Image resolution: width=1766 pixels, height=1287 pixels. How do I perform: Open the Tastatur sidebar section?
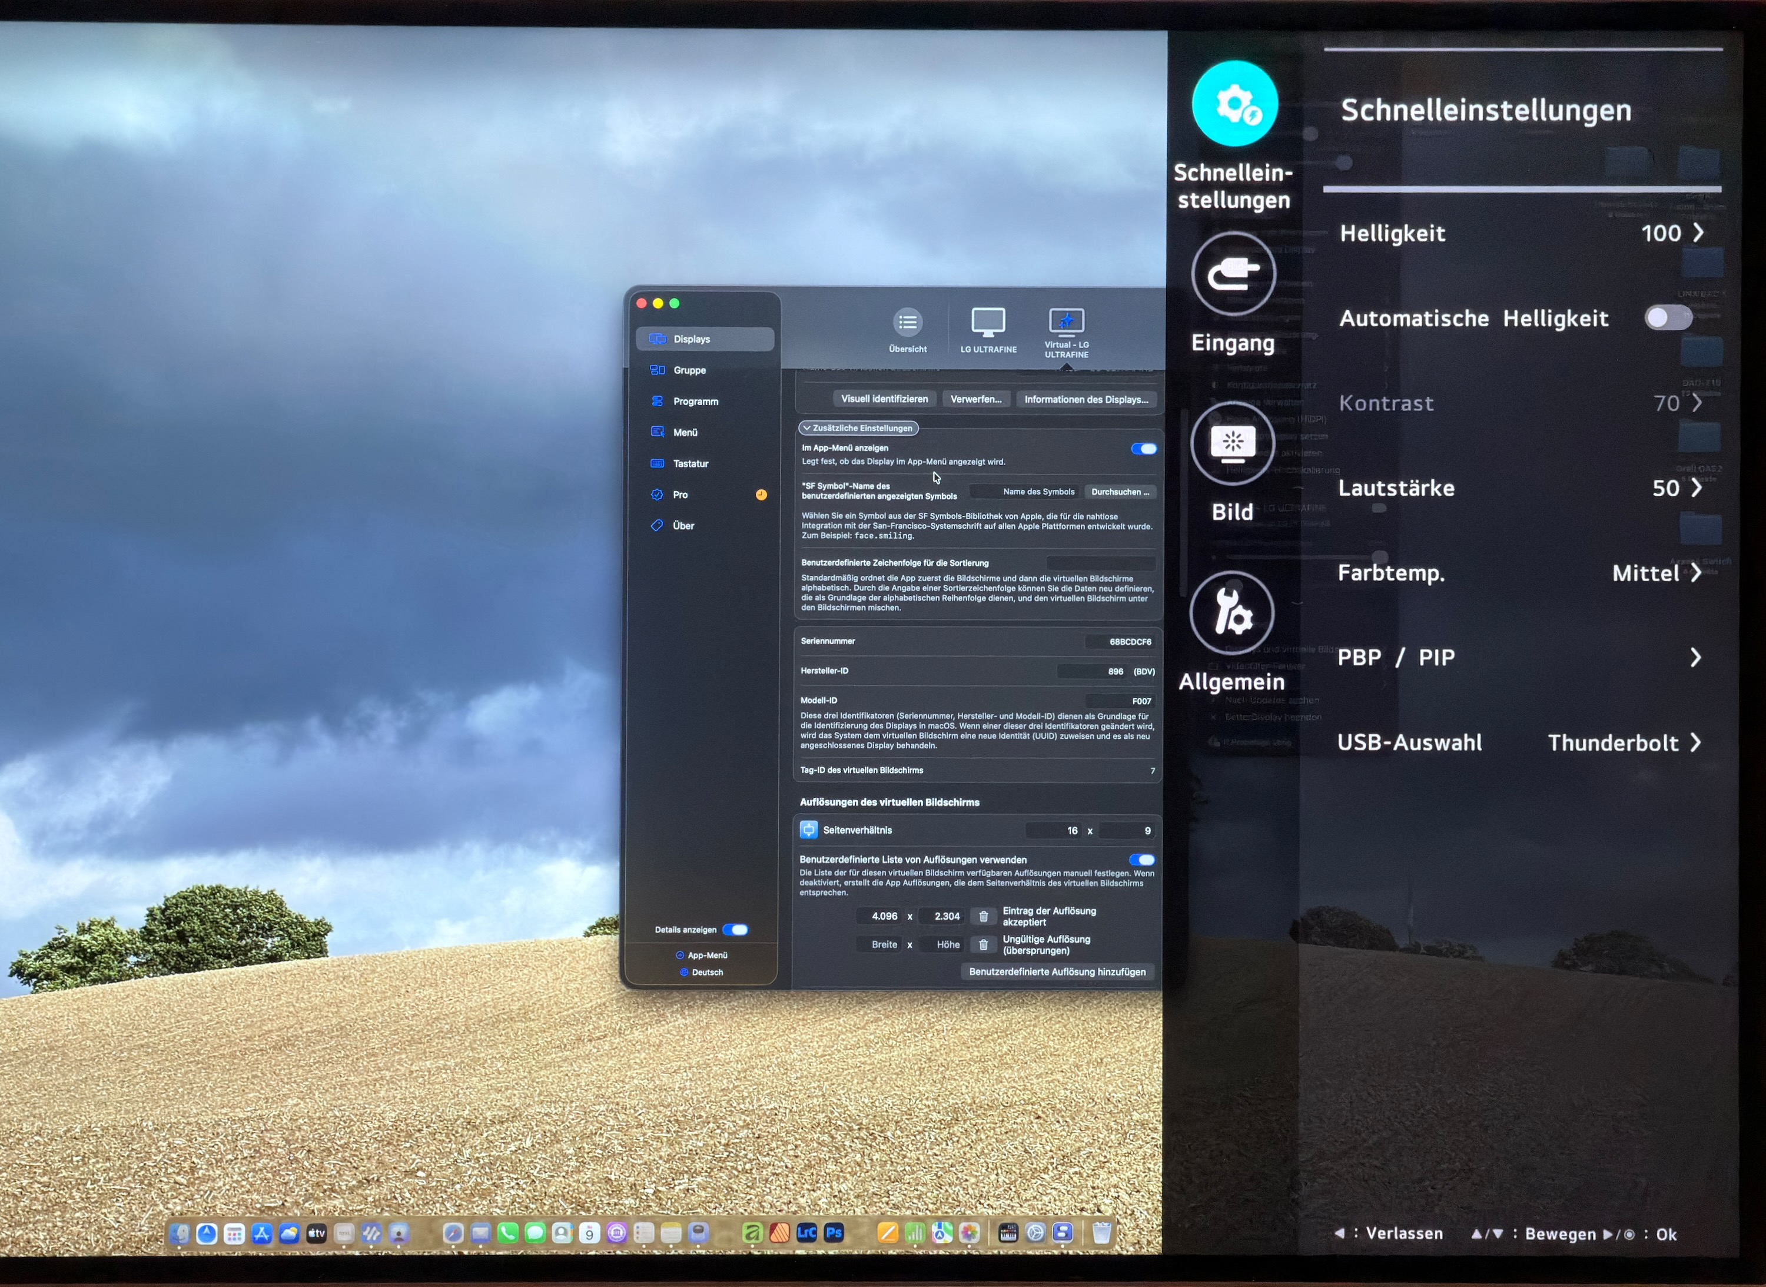[x=690, y=463]
